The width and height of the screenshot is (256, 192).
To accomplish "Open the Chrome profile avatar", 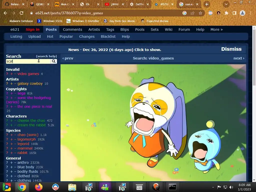I will click(x=242, y=13).
